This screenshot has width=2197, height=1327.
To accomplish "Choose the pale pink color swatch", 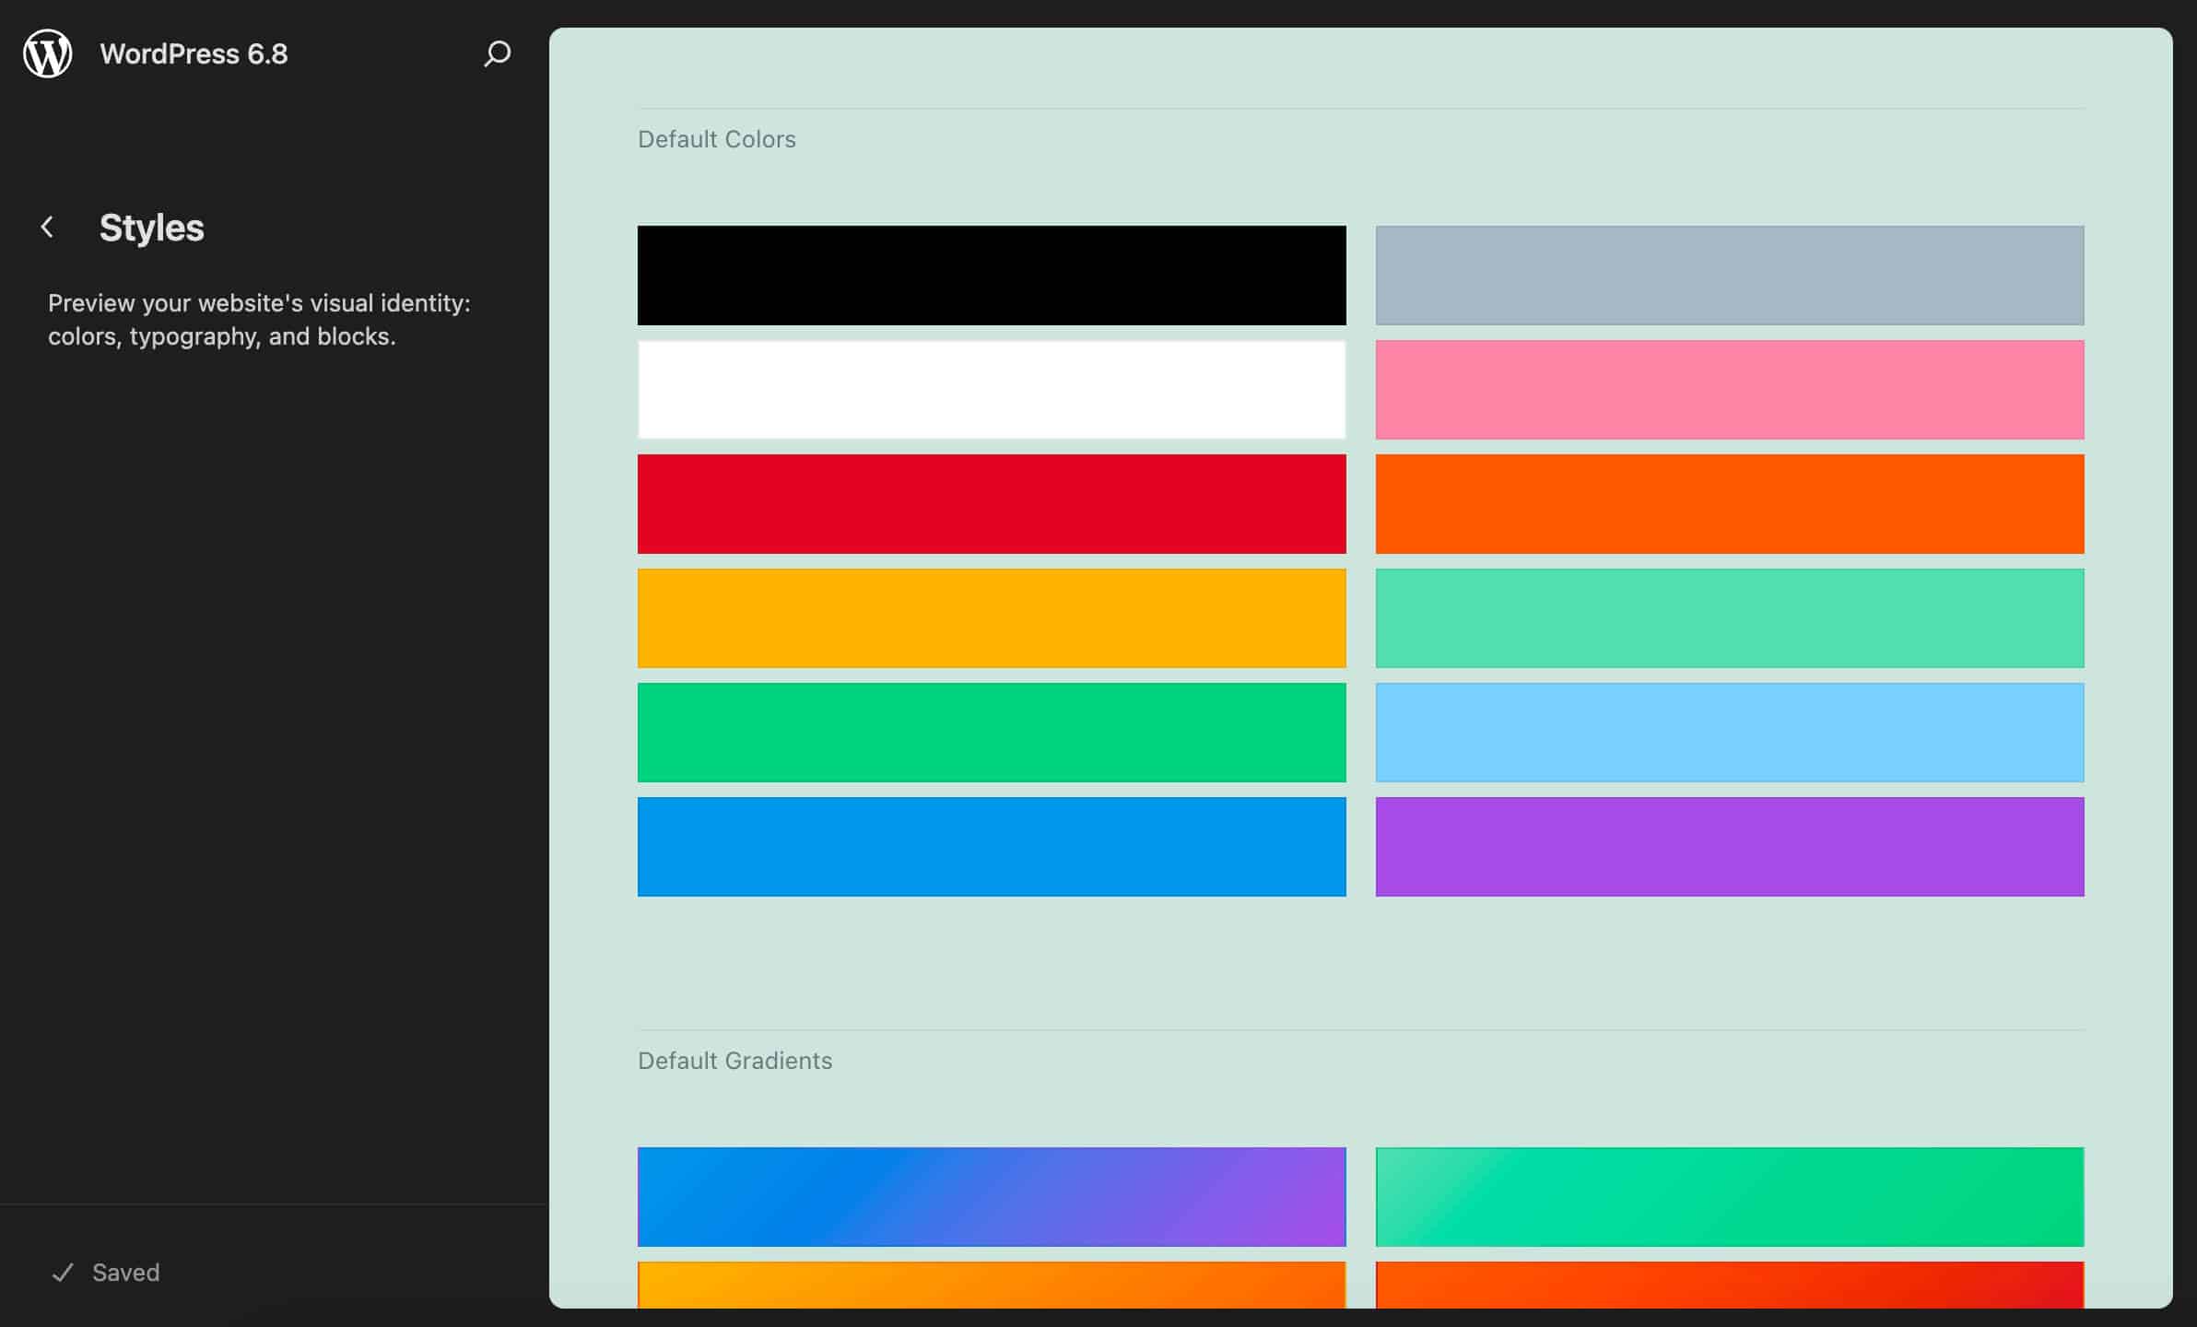I will click(1729, 389).
